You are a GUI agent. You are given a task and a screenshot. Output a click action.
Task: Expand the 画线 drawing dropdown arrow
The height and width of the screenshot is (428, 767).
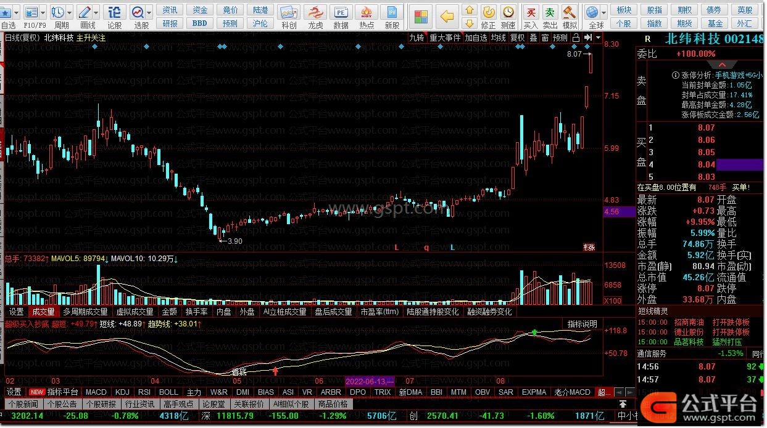coord(97,12)
